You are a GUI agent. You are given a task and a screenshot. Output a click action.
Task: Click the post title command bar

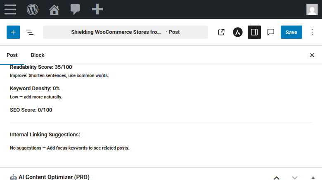[125, 32]
